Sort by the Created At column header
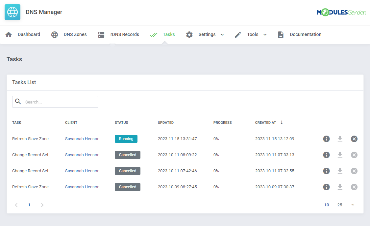 (265, 122)
